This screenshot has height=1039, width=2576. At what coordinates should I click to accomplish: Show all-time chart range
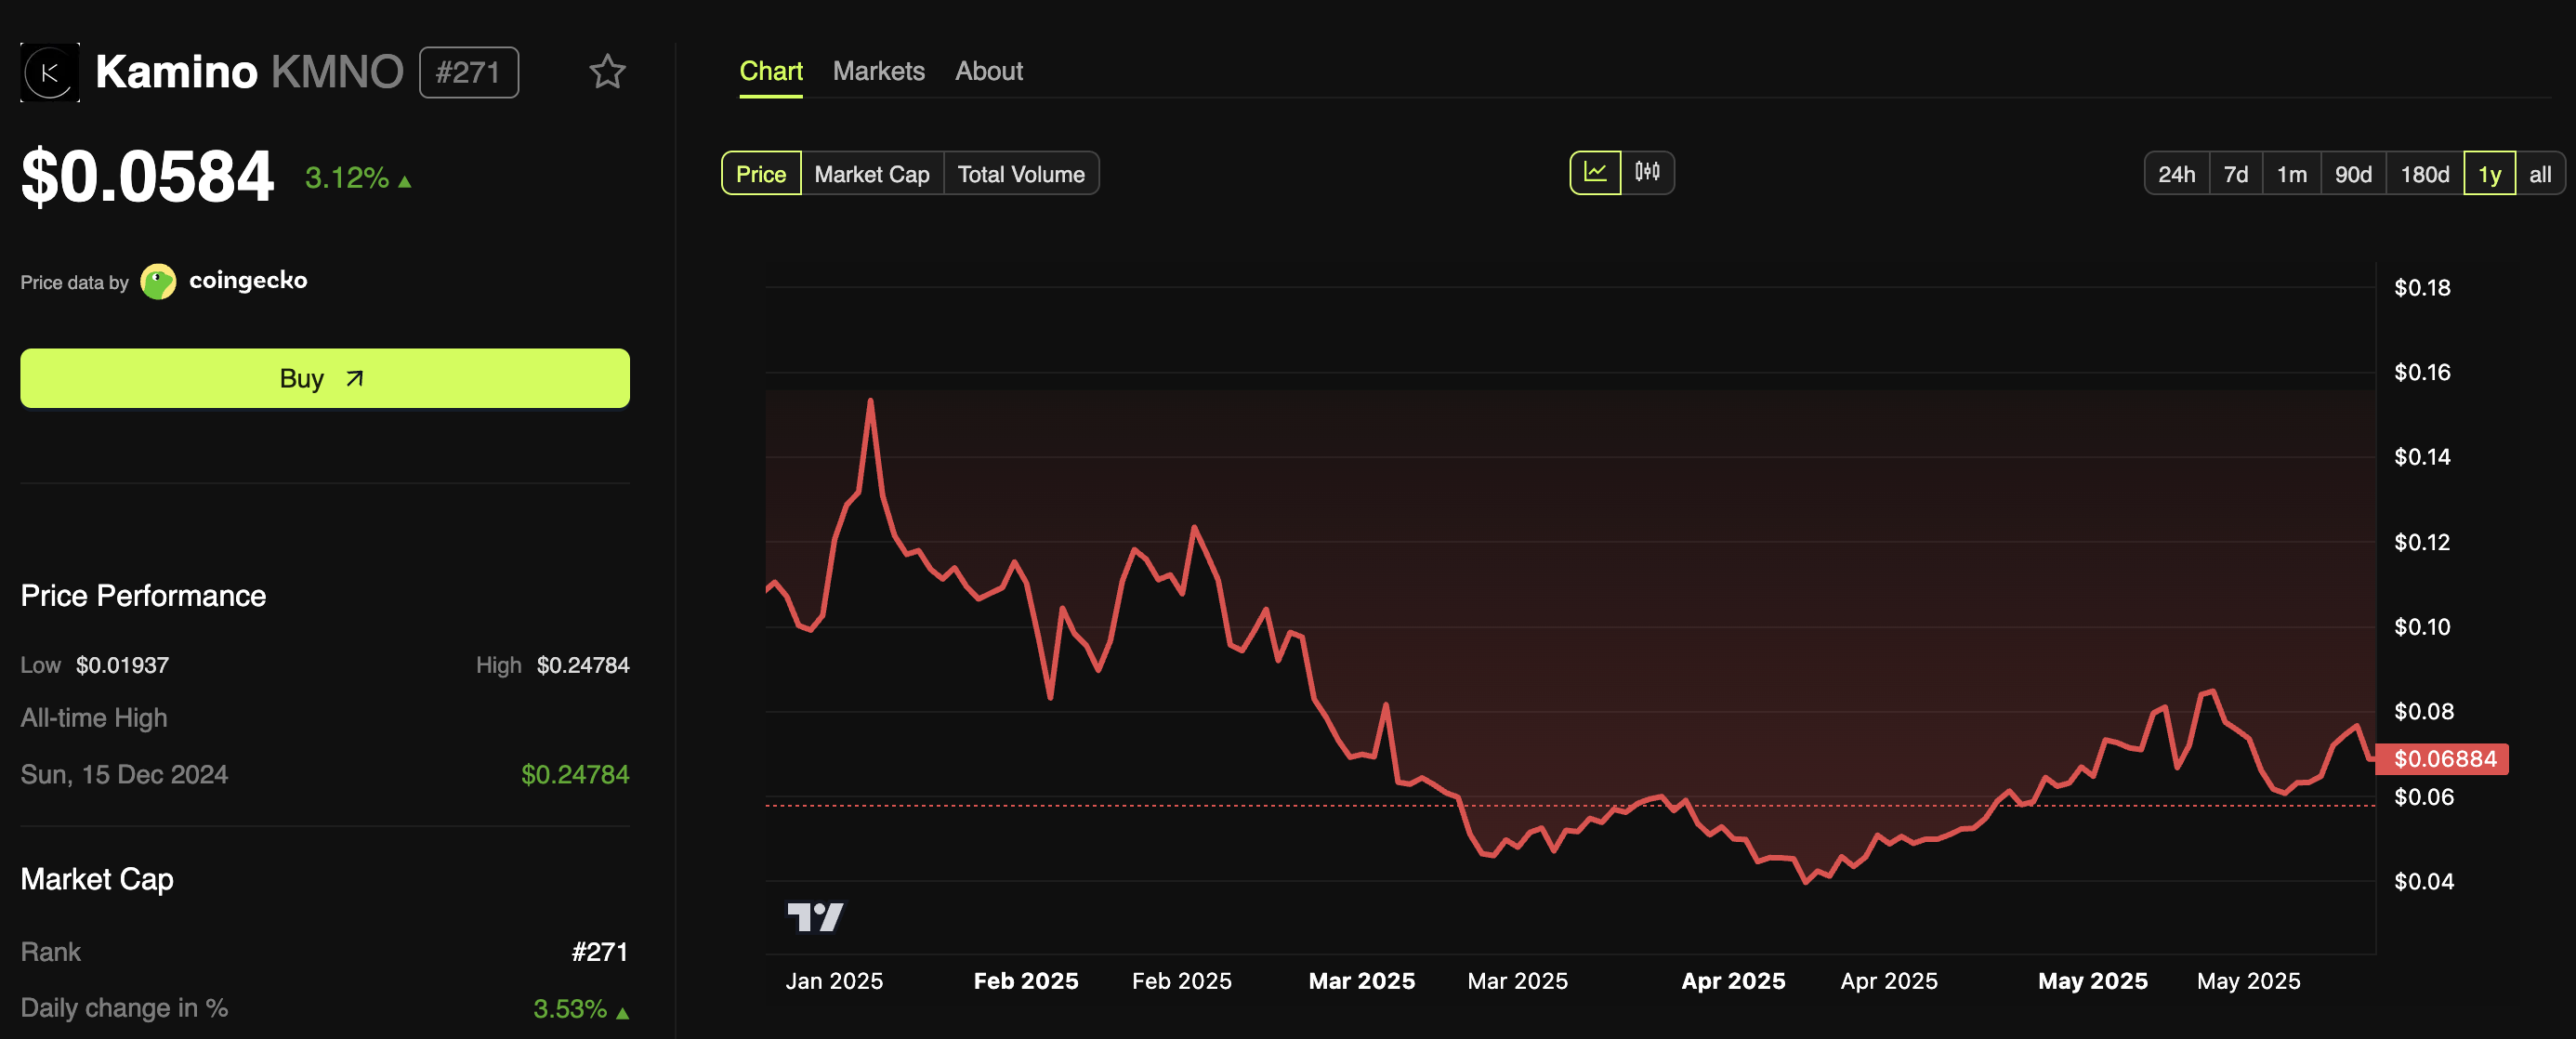click(2539, 174)
